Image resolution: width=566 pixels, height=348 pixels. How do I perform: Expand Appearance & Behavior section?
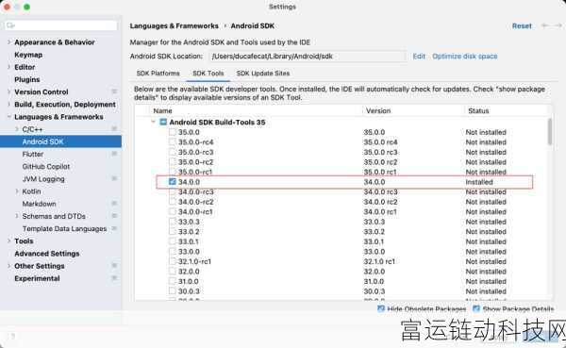coord(9,42)
